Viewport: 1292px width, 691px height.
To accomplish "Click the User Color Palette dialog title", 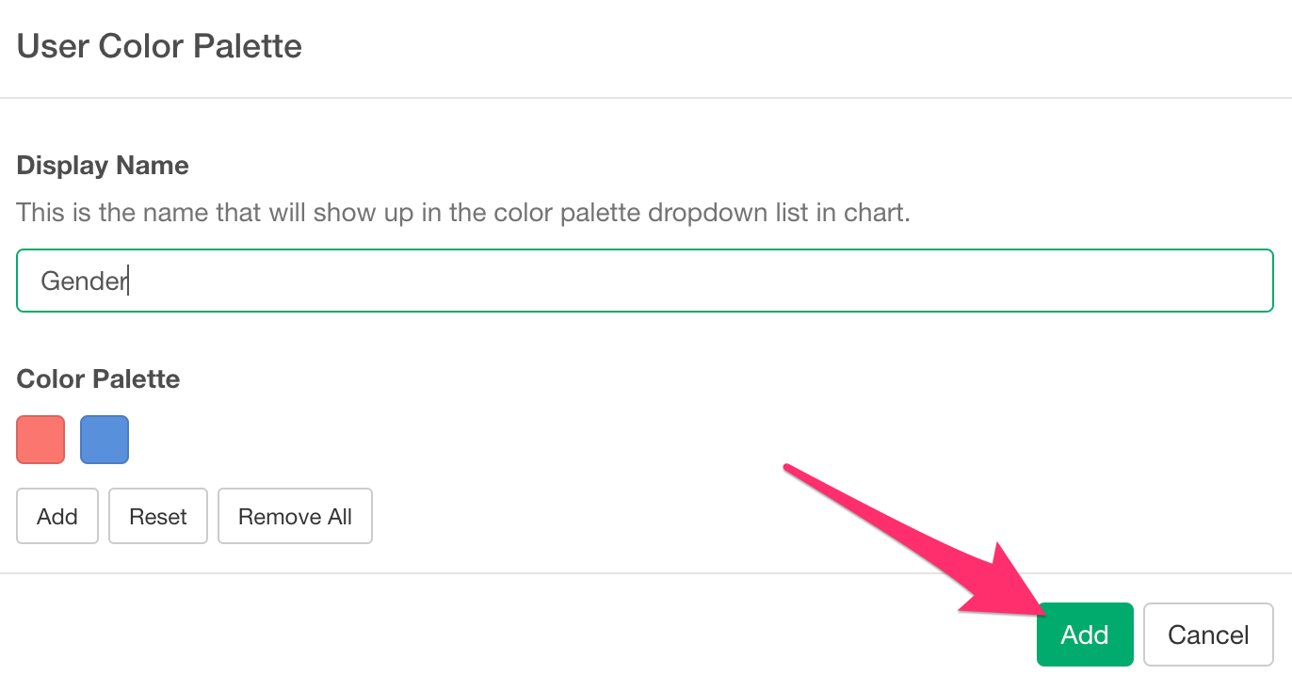I will pos(159,46).
